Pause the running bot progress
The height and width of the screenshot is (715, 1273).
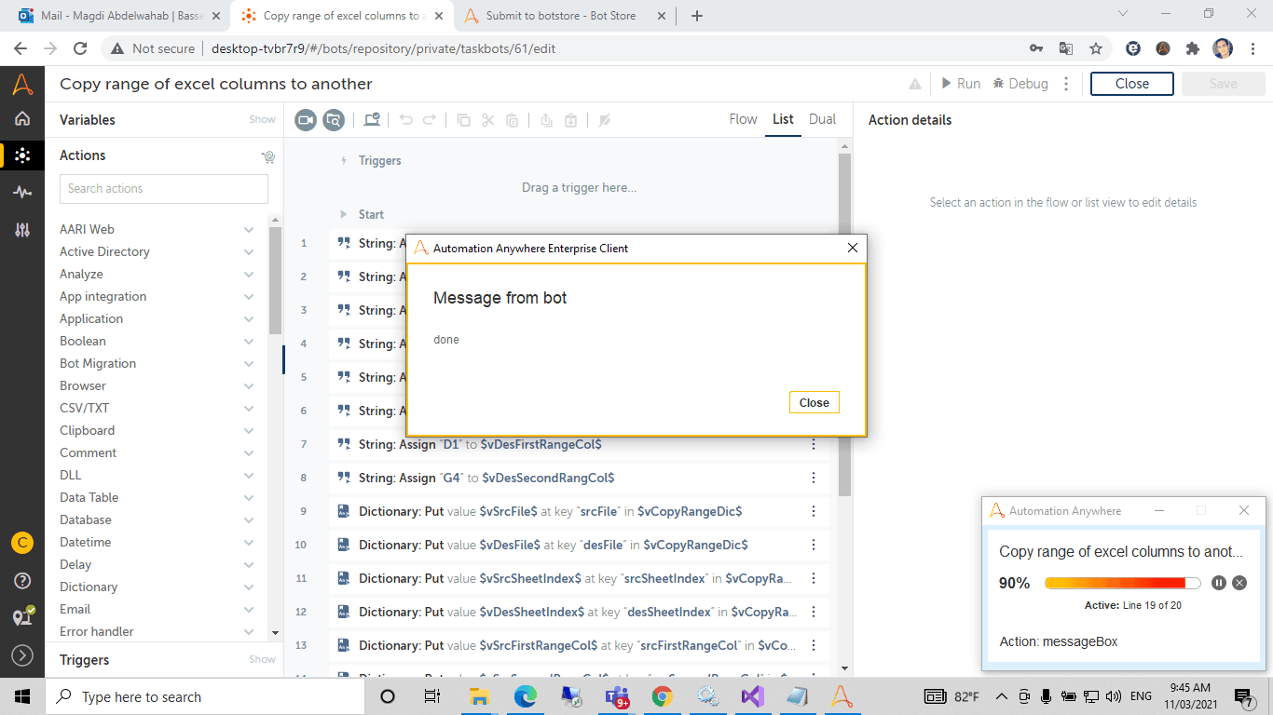click(x=1219, y=583)
